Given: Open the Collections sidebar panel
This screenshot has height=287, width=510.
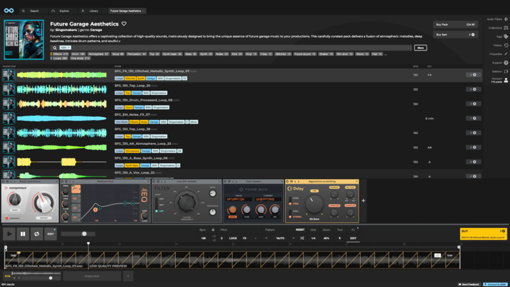Looking at the screenshot, I should (506, 28).
